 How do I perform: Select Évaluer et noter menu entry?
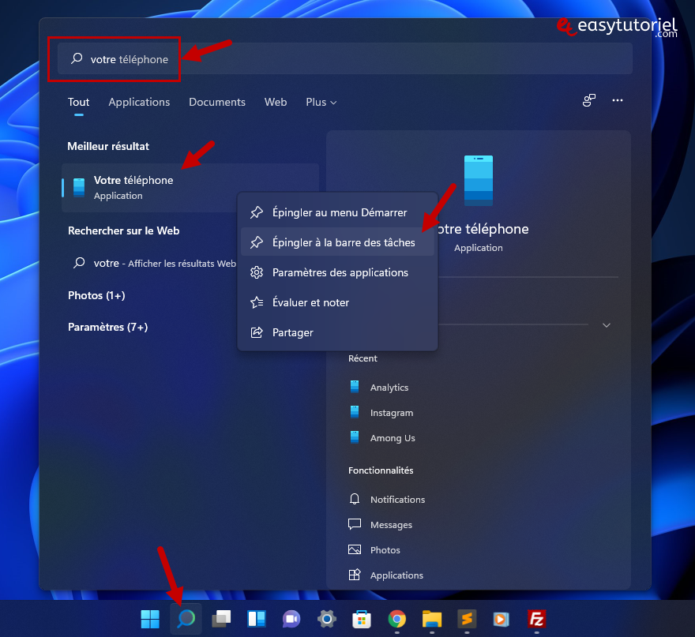[x=337, y=302]
